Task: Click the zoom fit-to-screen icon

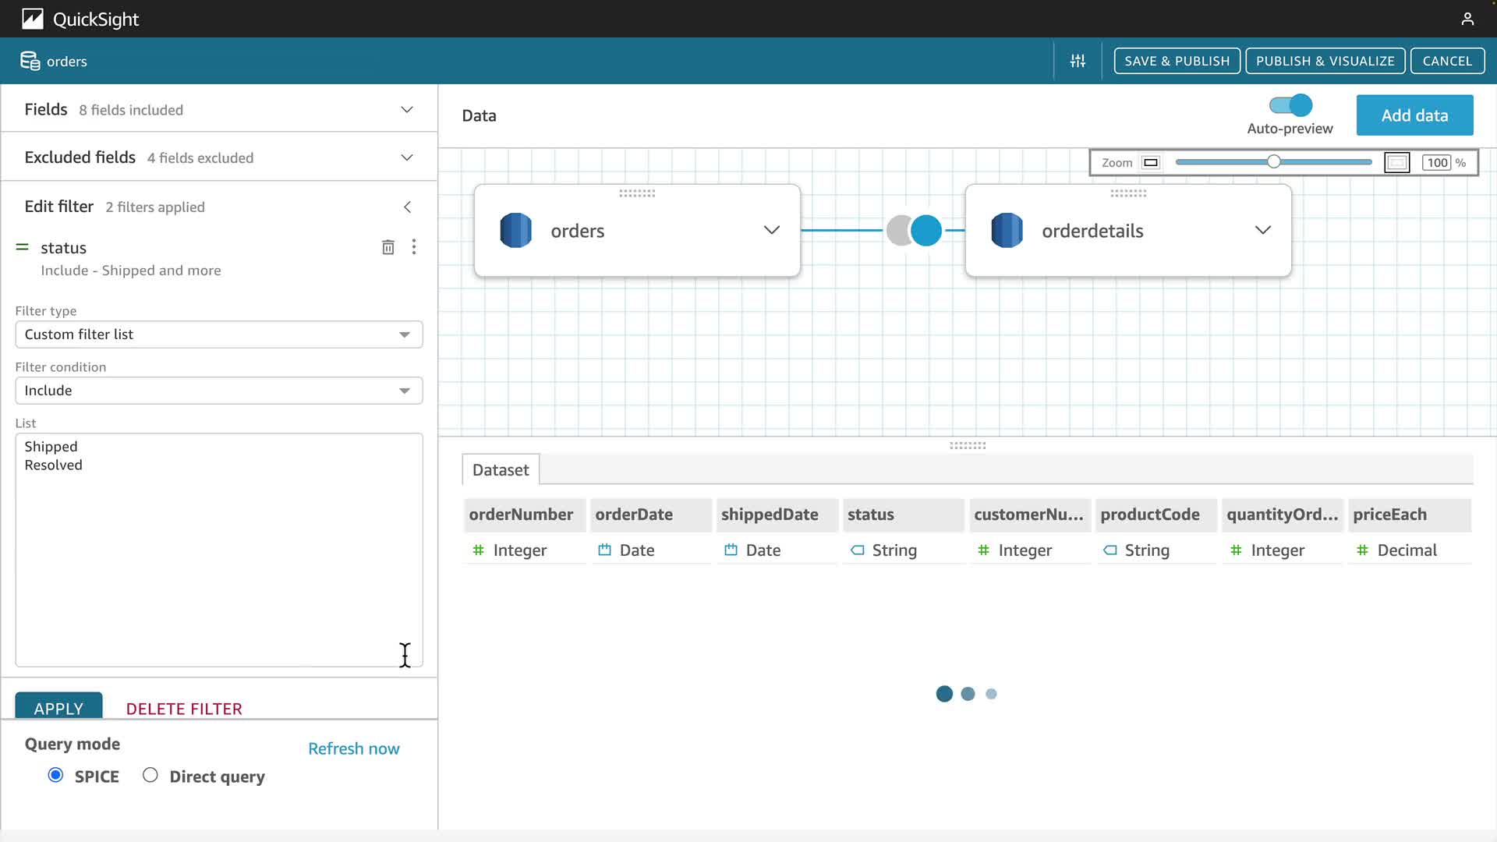Action: coord(1396,162)
